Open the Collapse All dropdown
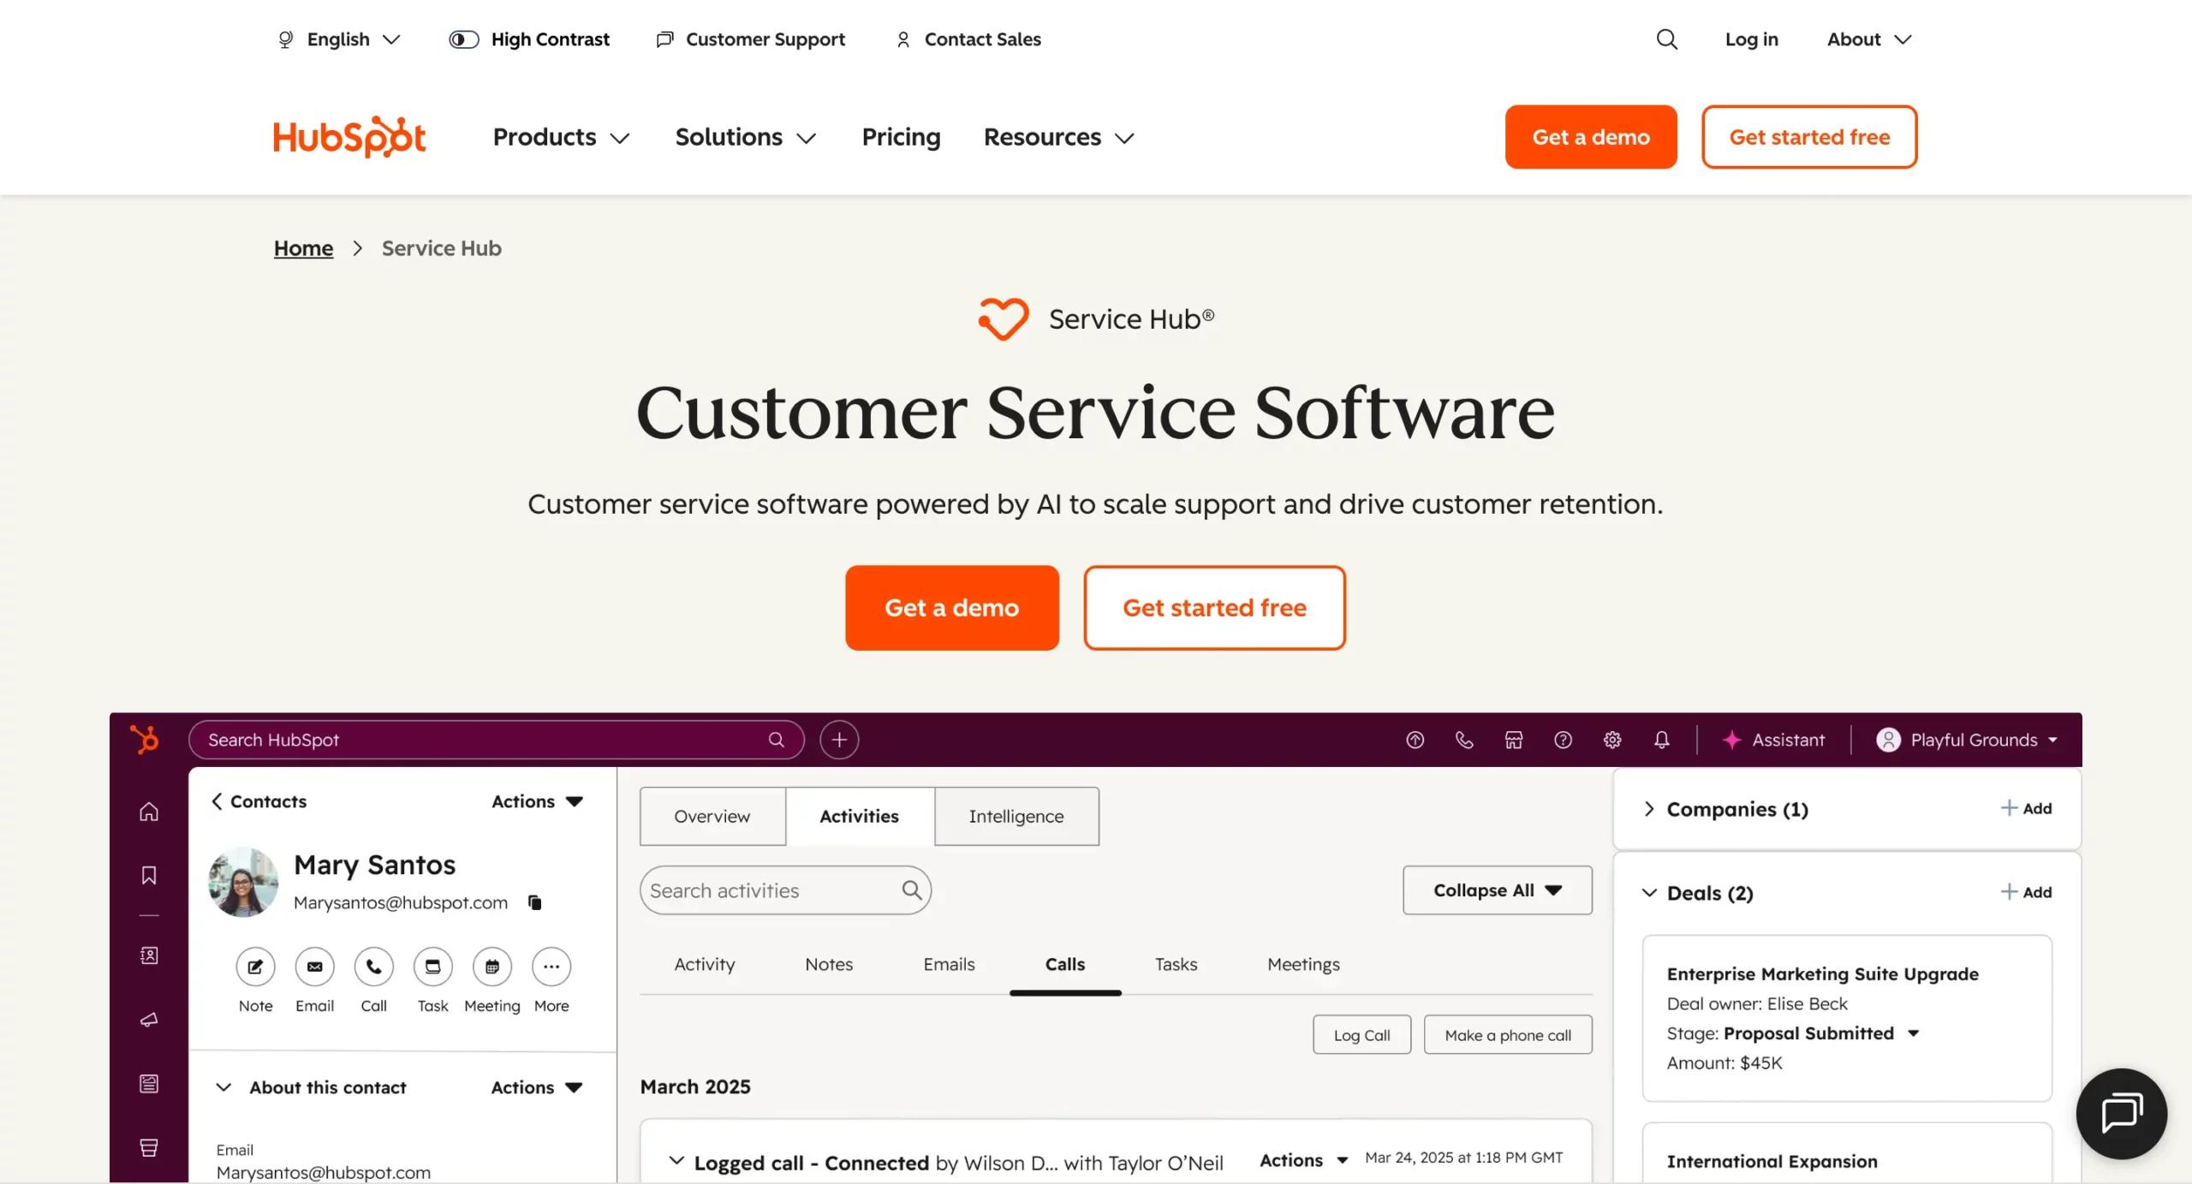Screen dimensions: 2192x1184 [x=1497, y=890]
